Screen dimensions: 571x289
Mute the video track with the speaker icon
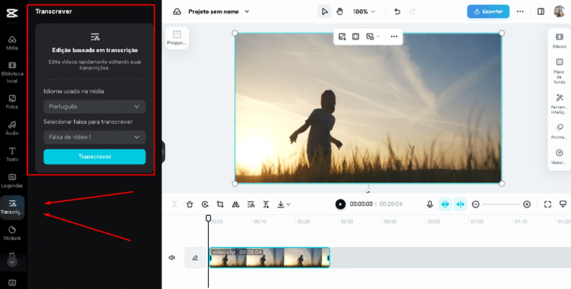[172, 257]
